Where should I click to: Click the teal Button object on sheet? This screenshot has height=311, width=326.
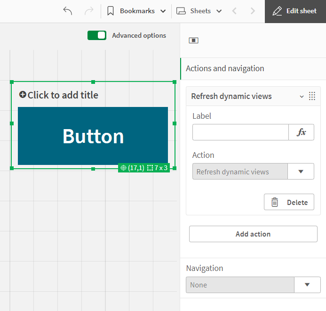[x=93, y=136]
